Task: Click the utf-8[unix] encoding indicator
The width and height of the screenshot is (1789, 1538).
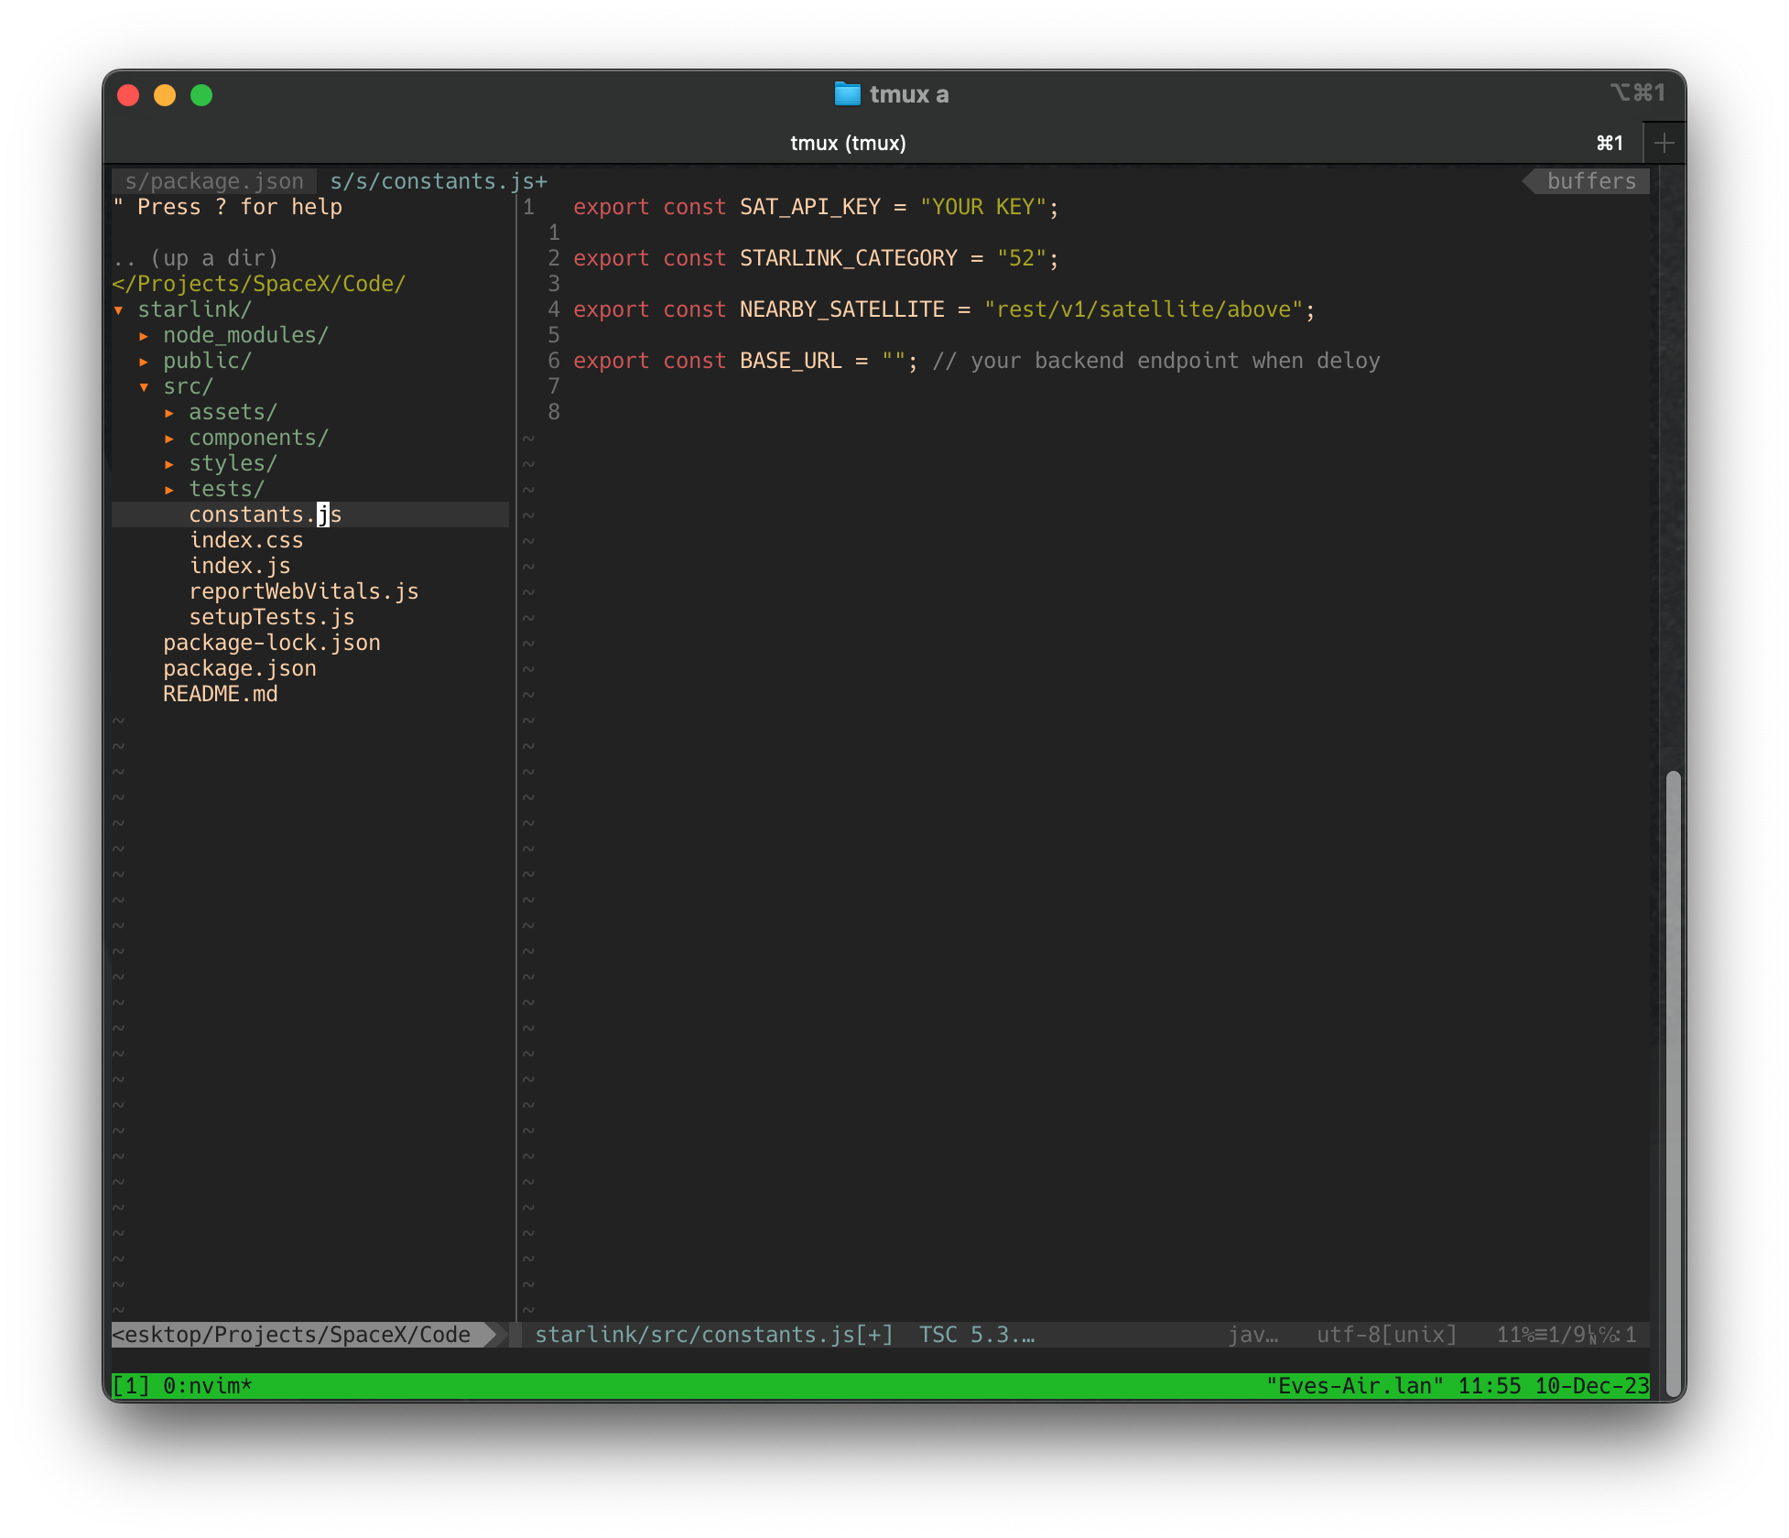Action: (x=1385, y=1335)
